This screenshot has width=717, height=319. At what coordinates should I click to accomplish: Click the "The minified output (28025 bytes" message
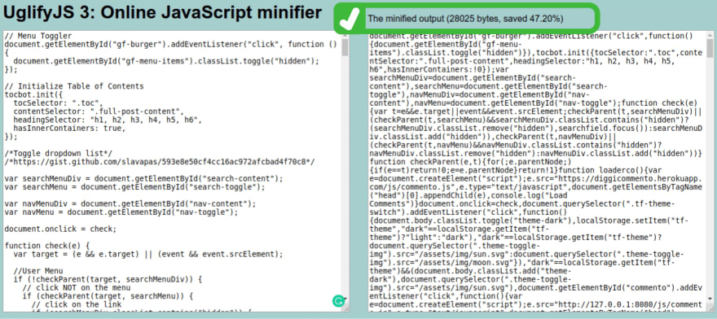465,19
